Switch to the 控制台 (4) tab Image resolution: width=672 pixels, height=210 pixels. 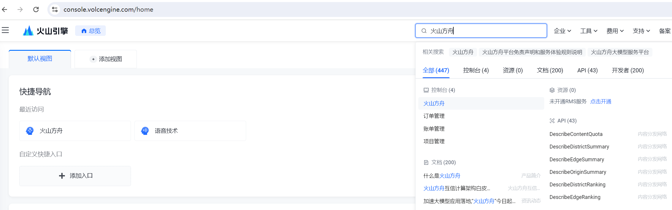476,70
